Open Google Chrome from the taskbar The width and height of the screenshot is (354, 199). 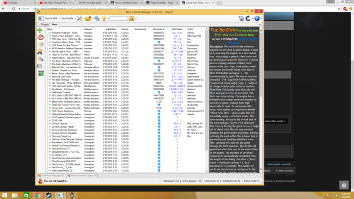(x=37, y=195)
